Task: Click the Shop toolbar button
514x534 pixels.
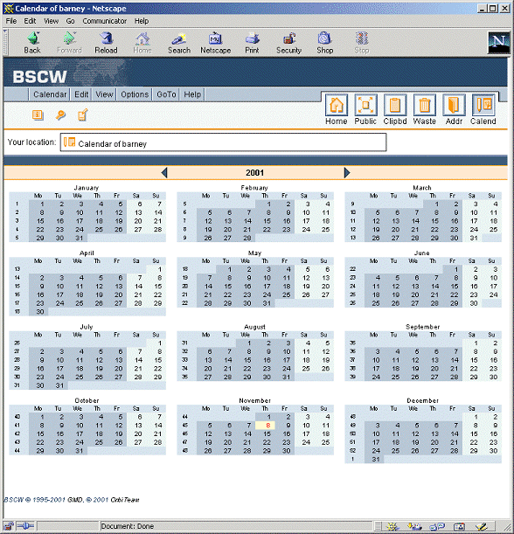Action: click(324, 43)
